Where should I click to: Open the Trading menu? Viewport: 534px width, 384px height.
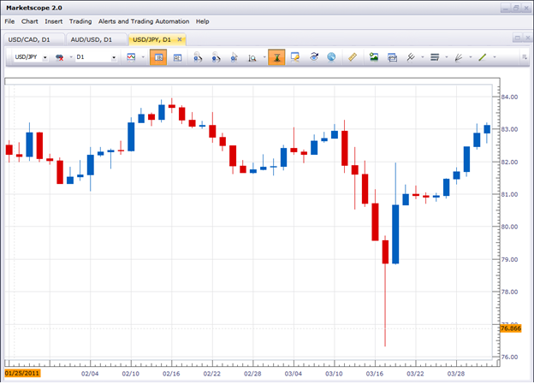(80, 21)
